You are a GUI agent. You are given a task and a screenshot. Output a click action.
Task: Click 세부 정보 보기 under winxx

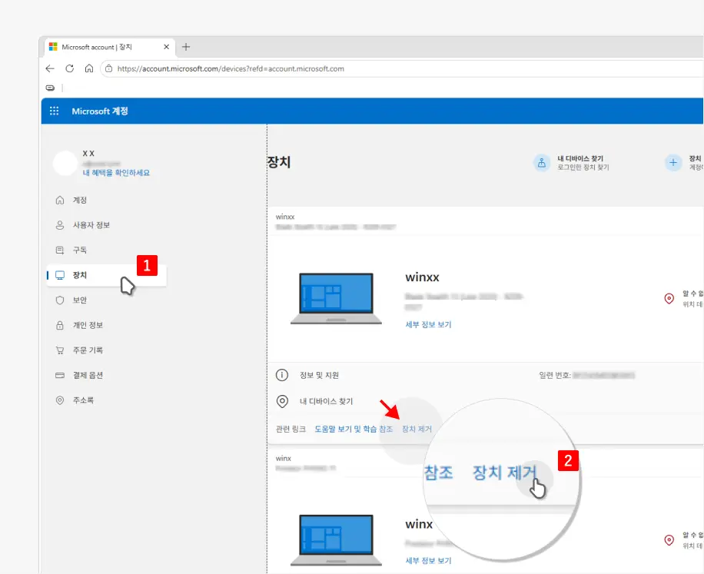(x=428, y=324)
